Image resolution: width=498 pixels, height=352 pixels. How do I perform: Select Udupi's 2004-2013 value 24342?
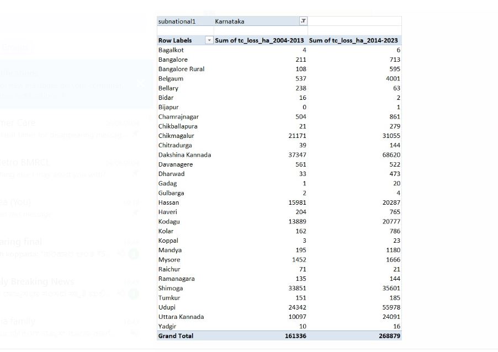[297, 307]
